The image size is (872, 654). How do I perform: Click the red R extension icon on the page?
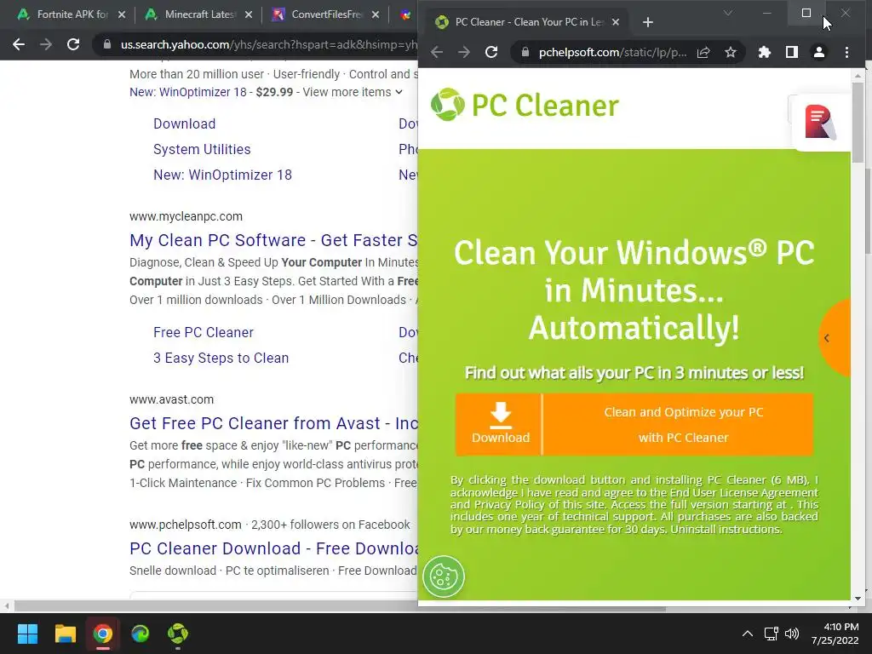tap(820, 122)
